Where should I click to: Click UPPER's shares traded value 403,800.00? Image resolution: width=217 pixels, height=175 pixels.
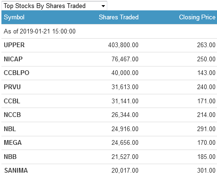pyautogui.click(x=123, y=45)
